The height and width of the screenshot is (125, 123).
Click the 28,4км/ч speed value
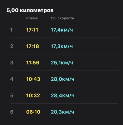[x=63, y=96]
